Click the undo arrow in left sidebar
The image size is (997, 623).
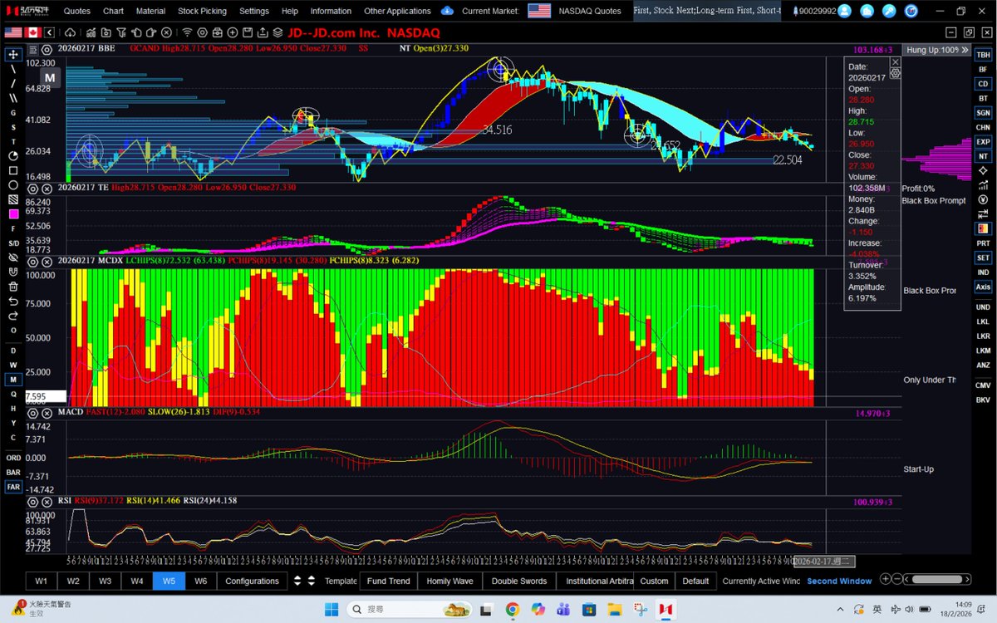click(13, 301)
